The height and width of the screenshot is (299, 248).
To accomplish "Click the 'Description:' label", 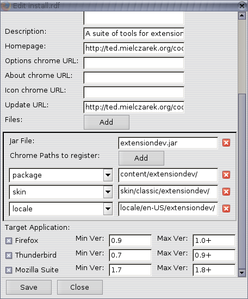I will (26, 32).
